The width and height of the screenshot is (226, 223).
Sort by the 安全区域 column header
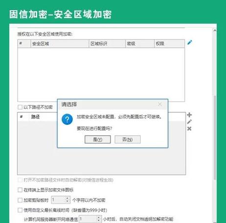point(60,44)
